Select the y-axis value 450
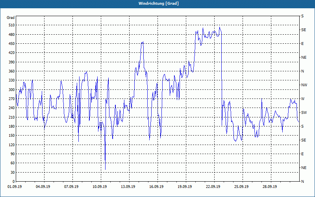 12,44
